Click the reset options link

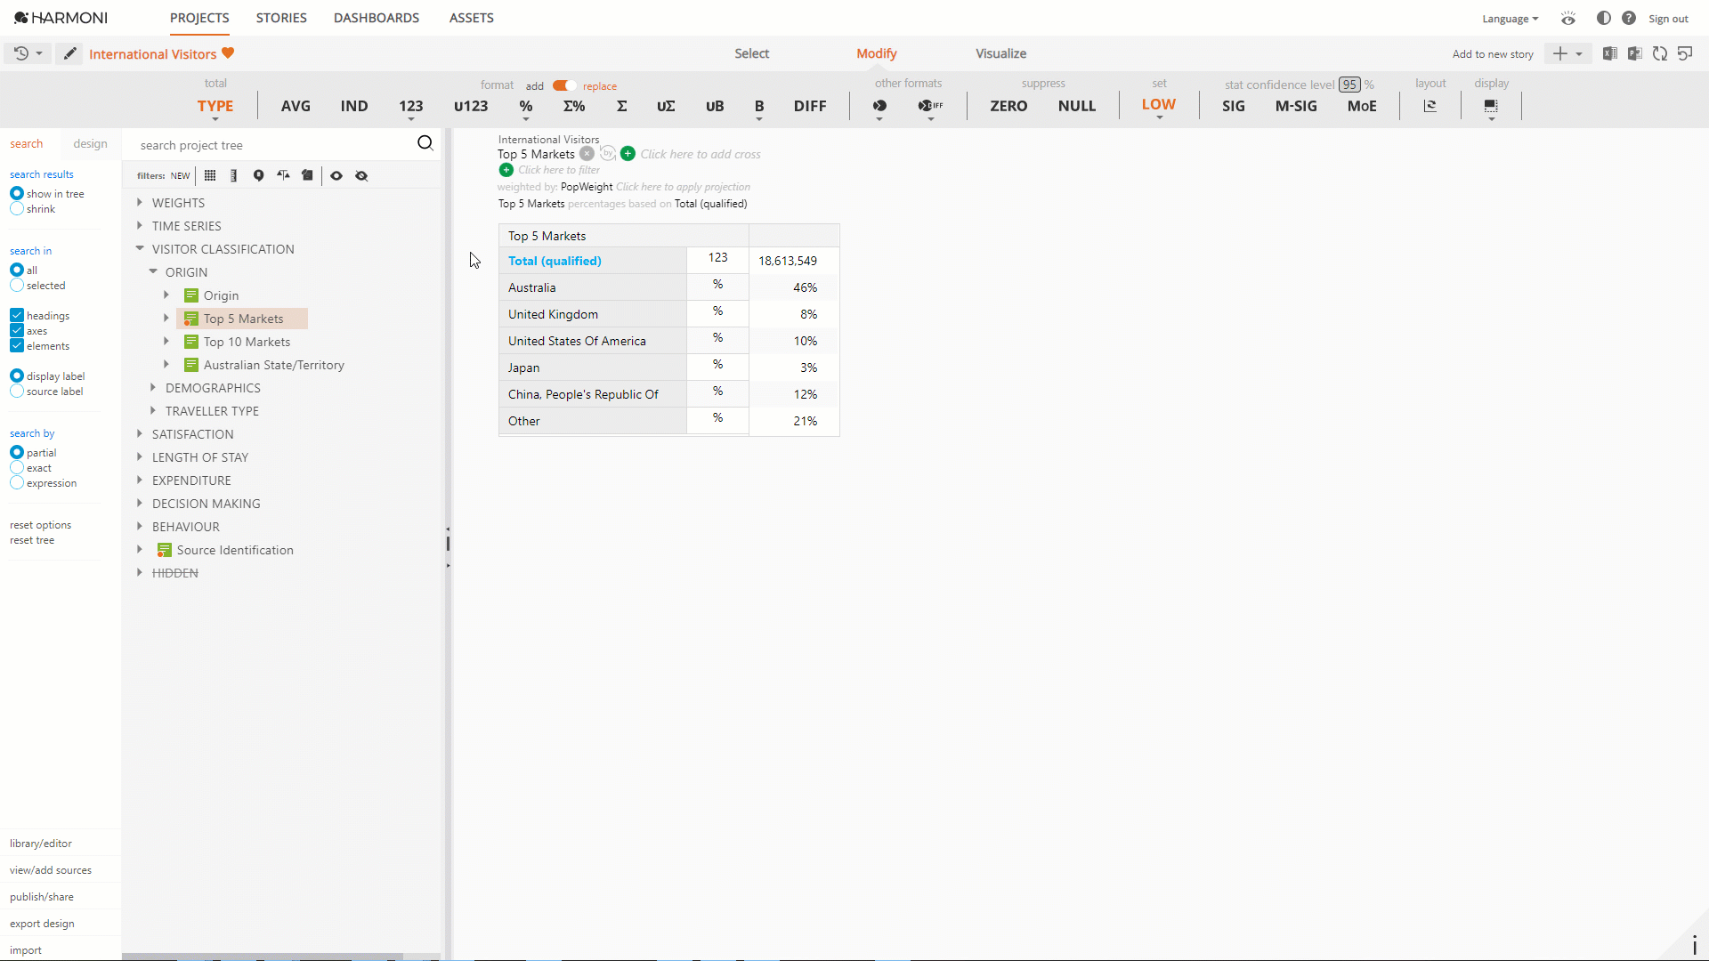pyautogui.click(x=41, y=525)
